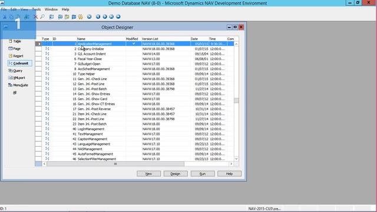Open the File menu
Screen dimensions: 377x212
(x=4, y=9)
